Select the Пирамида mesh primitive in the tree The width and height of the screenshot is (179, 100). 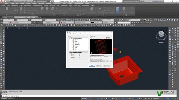[77, 44]
